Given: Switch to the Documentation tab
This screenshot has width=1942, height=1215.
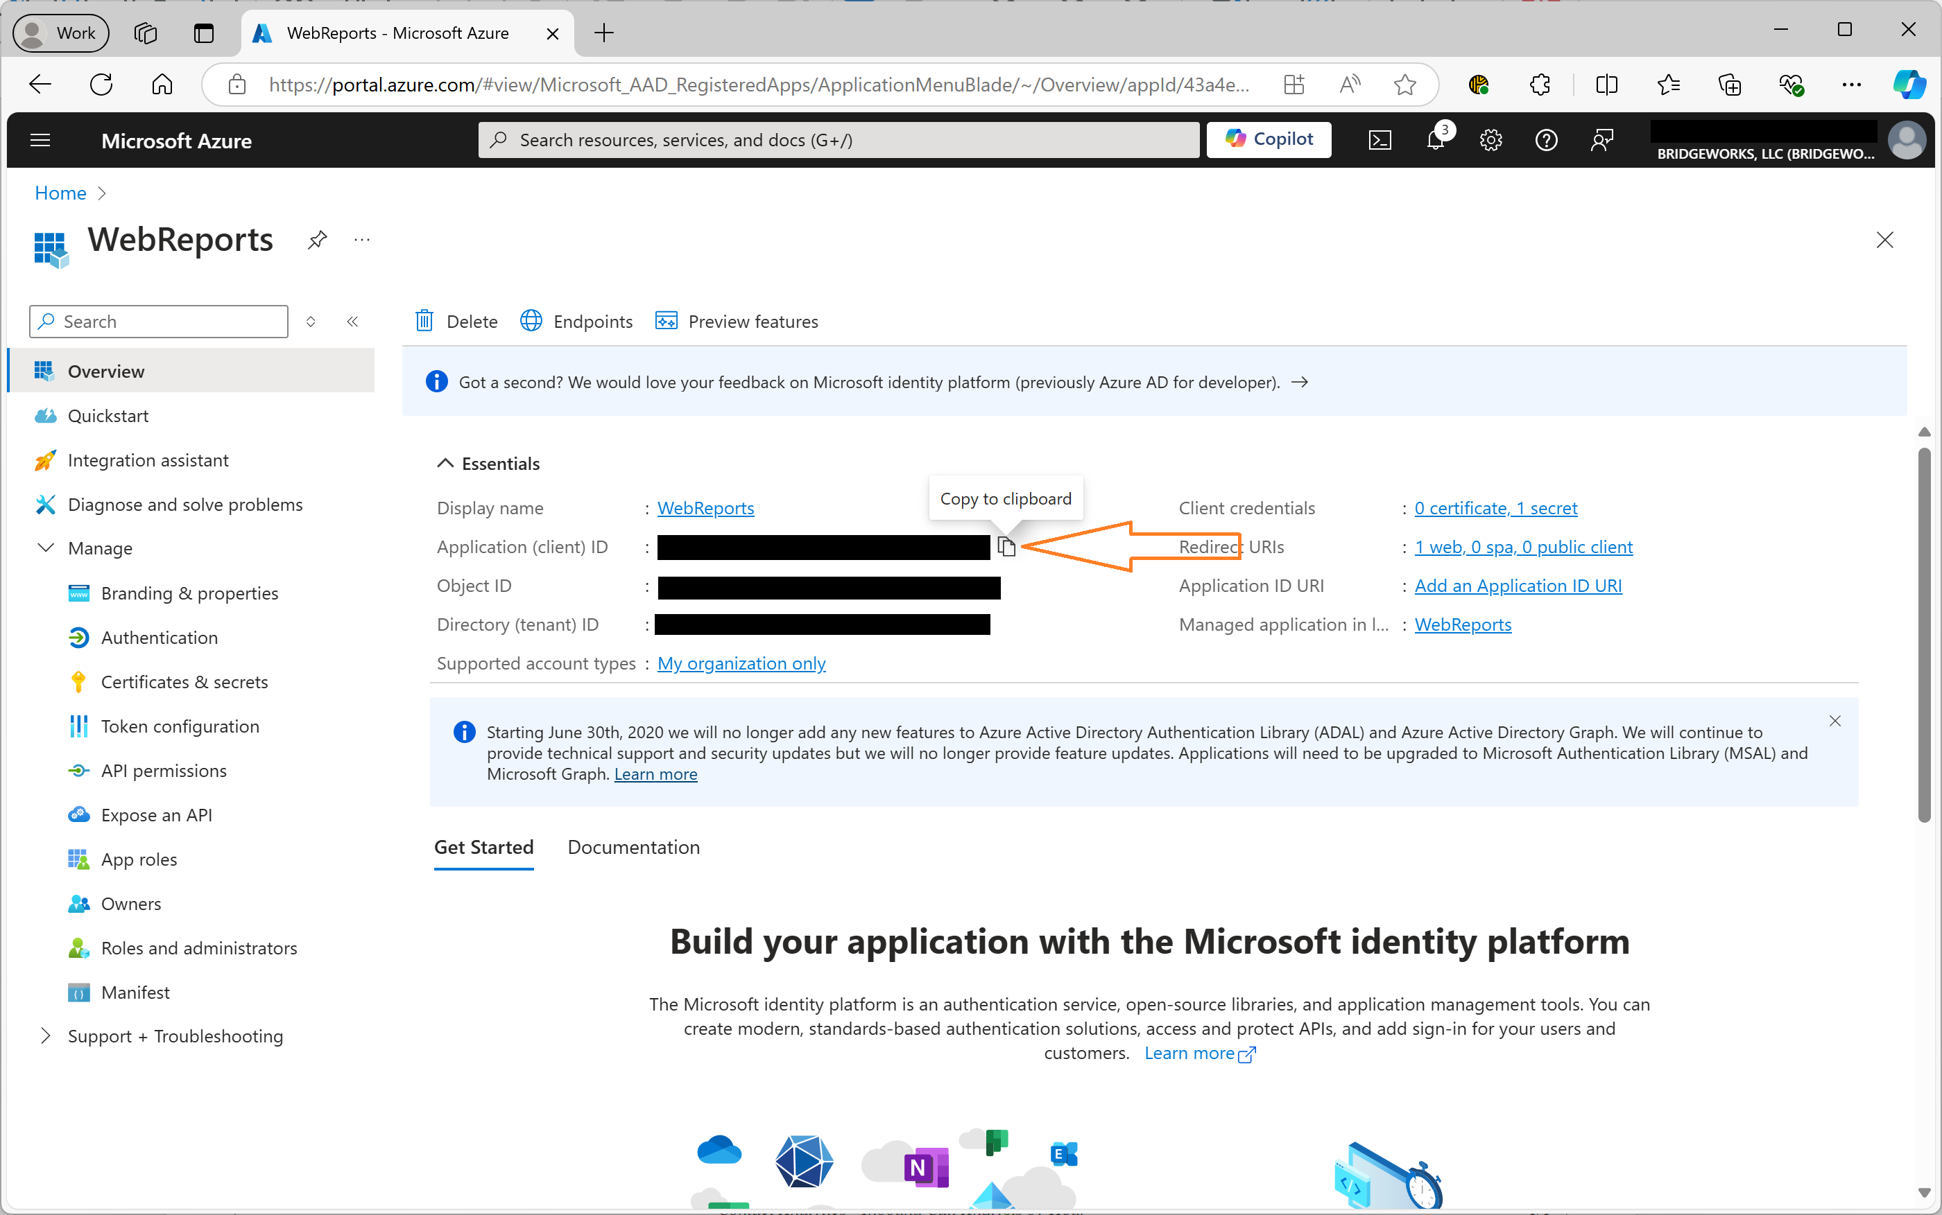Looking at the screenshot, I should (x=633, y=847).
